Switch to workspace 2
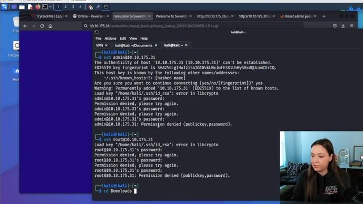This screenshot has width=363, height=204. [66, 7]
